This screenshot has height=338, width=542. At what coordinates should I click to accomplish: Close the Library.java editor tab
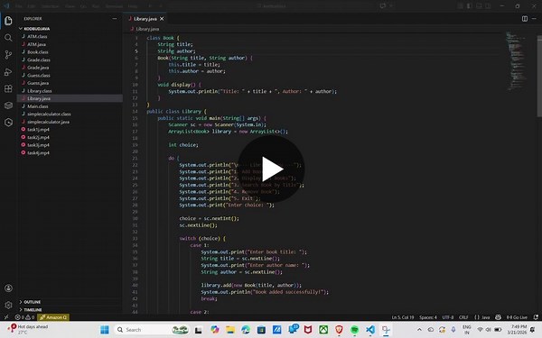pos(162,19)
